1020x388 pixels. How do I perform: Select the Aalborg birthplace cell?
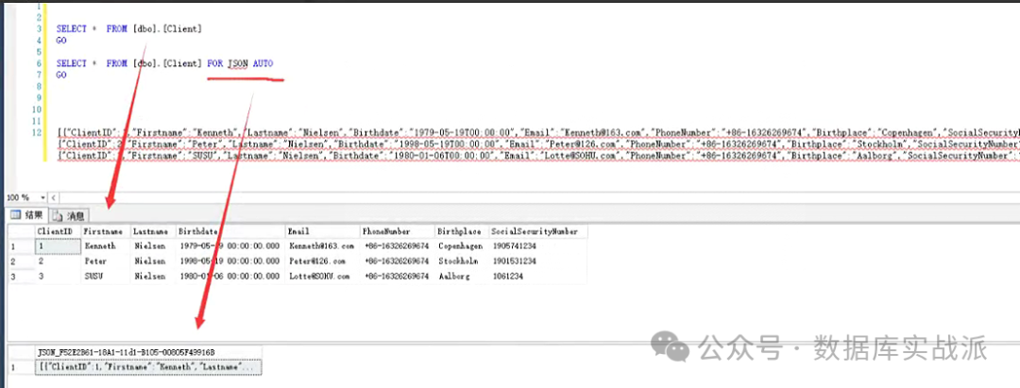click(456, 276)
